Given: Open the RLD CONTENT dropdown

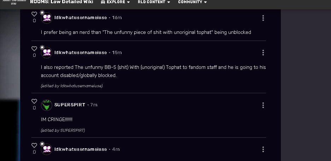Looking at the screenshot, I should click(154, 2).
